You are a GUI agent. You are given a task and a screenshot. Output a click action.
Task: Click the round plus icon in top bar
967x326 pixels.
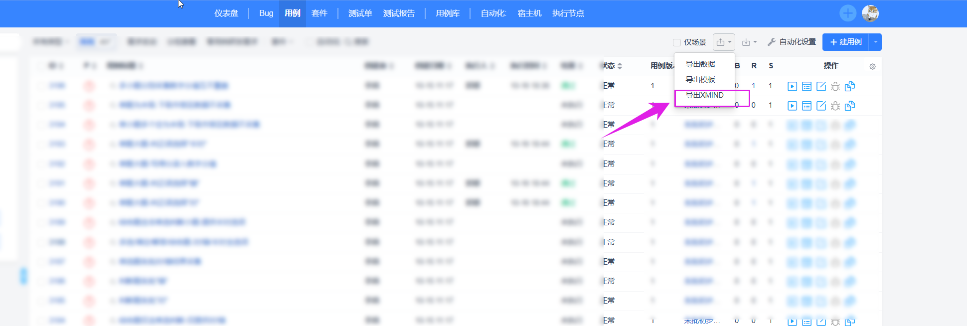point(848,13)
